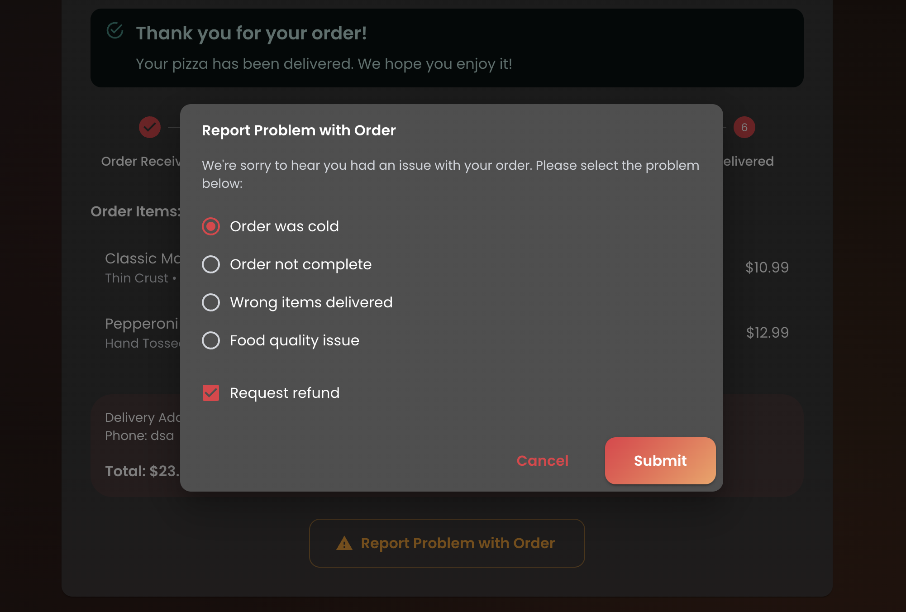The image size is (906, 612).
Task: Select the "Order was cold" radio button
Action: (211, 226)
